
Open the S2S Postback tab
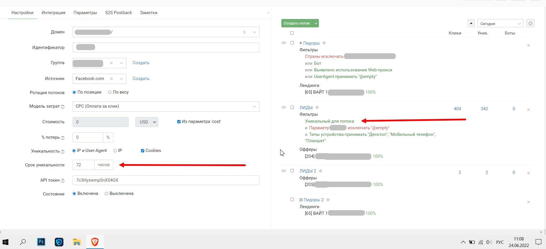coord(118,13)
